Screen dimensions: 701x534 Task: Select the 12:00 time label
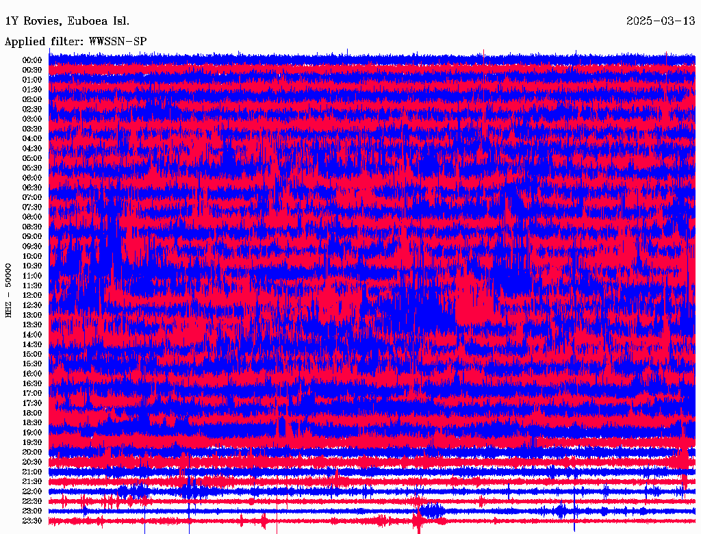(32, 295)
